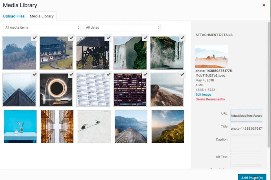Switch to the Upload Files tab
Viewport: 271px width, 180px height.
click(x=14, y=16)
